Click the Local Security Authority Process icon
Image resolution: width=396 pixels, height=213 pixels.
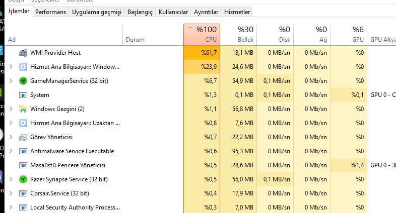23,207
